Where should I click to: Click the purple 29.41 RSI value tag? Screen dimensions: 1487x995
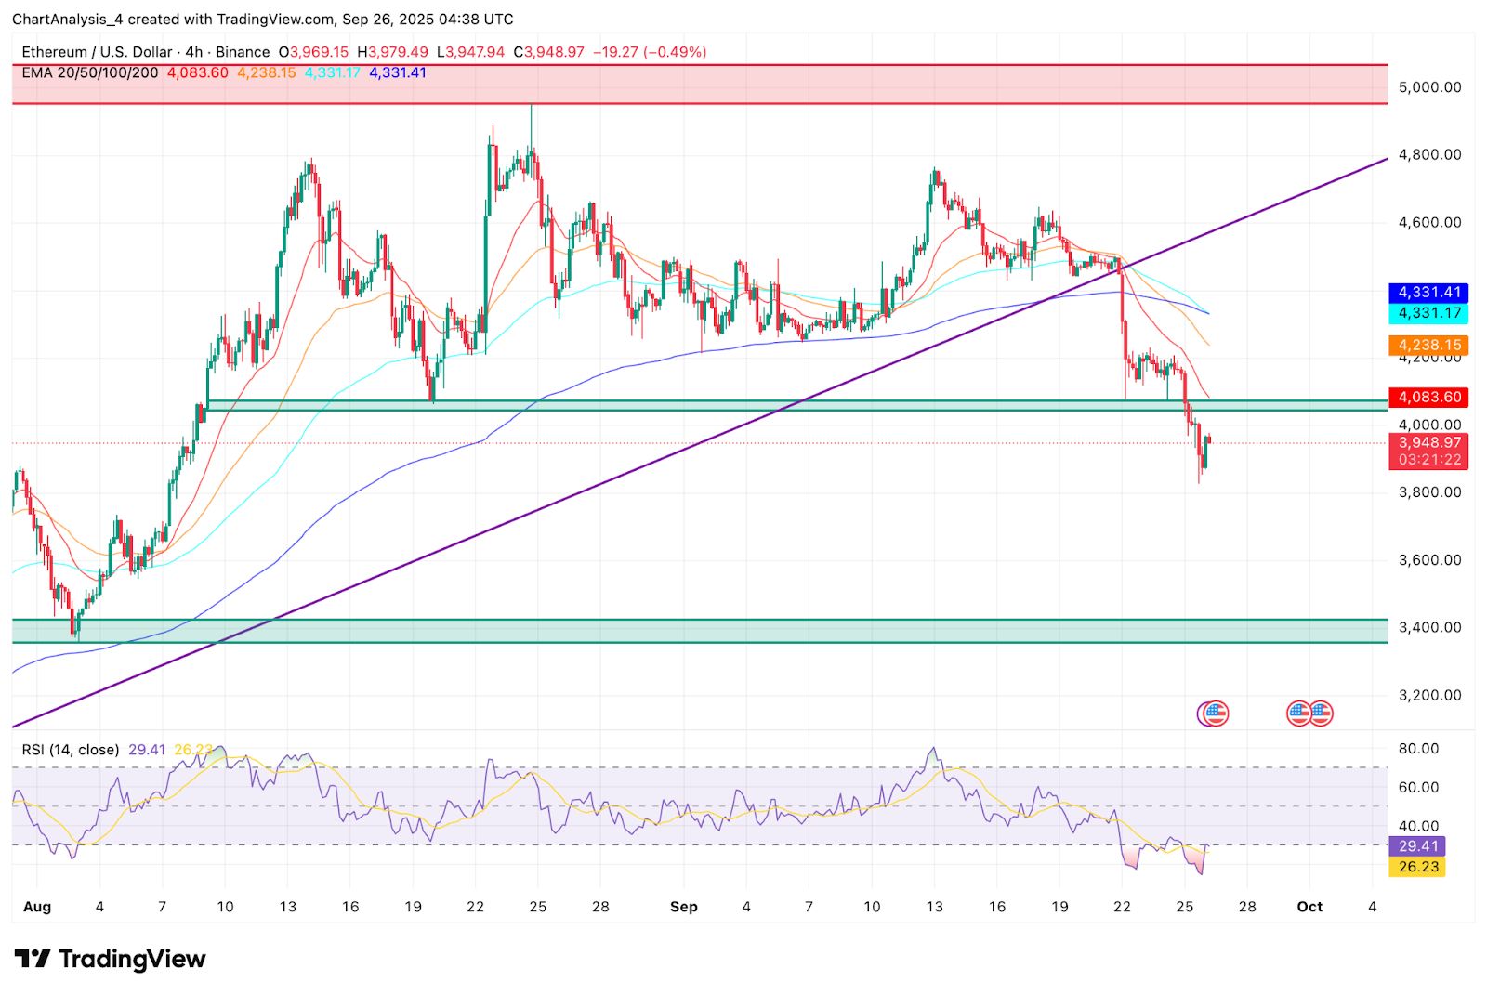click(1417, 846)
